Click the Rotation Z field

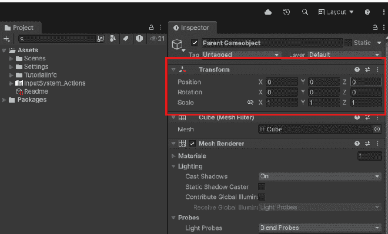click(366, 92)
